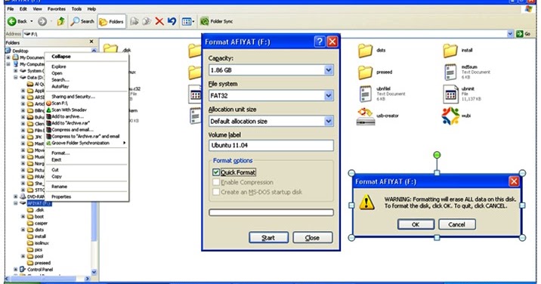The width and height of the screenshot is (541, 284).
Task: Click the Enable Compression checkbox
Action: tap(216, 182)
